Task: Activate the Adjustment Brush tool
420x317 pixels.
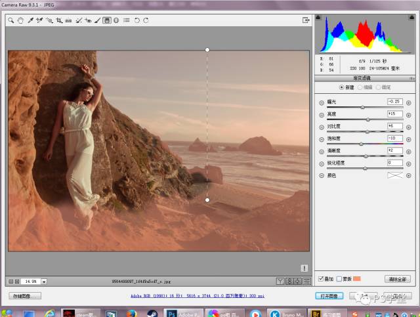Action: (98, 21)
